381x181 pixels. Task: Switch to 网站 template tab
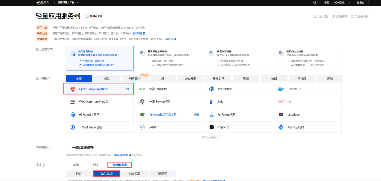pyautogui.click(x=107, y=79)
